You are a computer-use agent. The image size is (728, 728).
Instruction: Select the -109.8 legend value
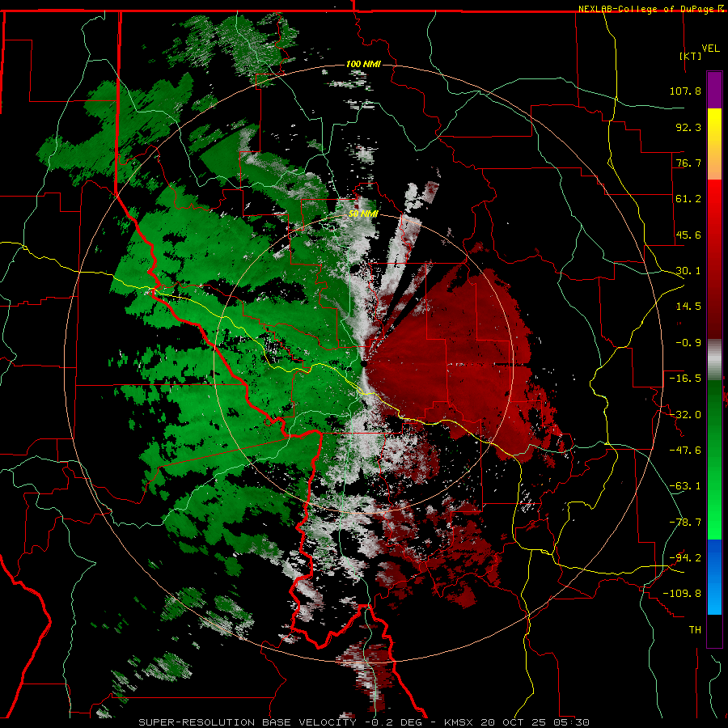click(682, 594)
